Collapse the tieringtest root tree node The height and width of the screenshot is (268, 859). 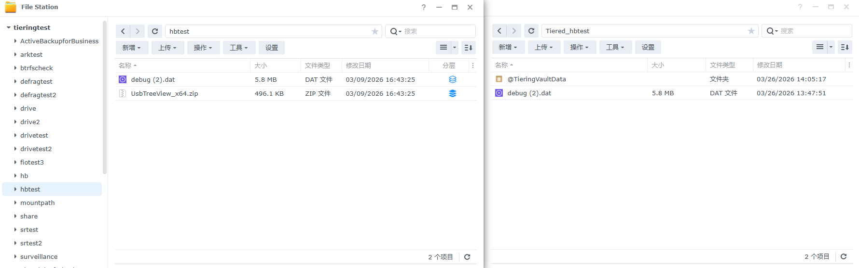click(9, 27)
